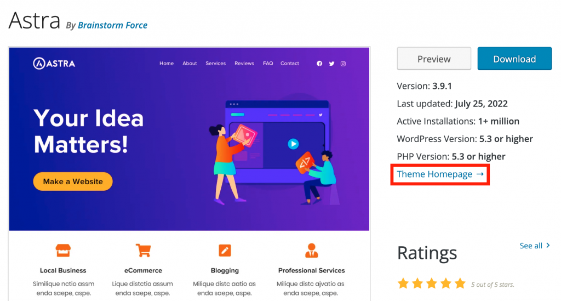This screenshot has width=561, height=301.
Task: Click See all ratings link
Action: [535, 246]
